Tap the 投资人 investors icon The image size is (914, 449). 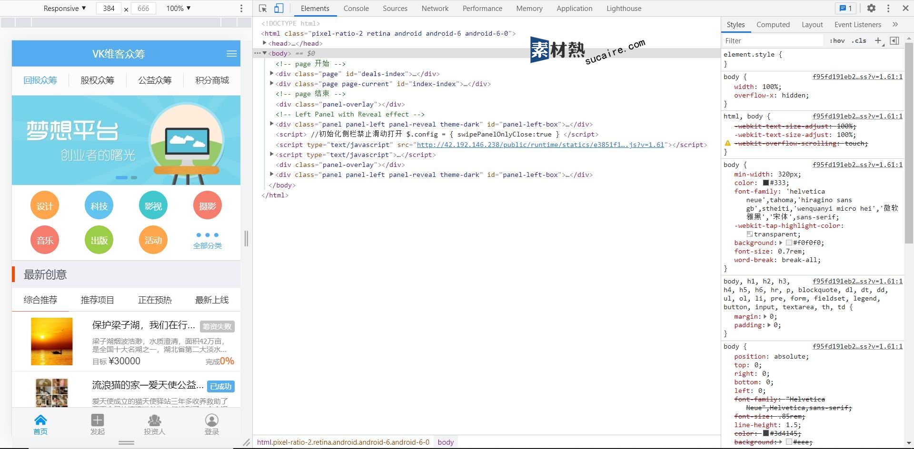pos(155,425)
